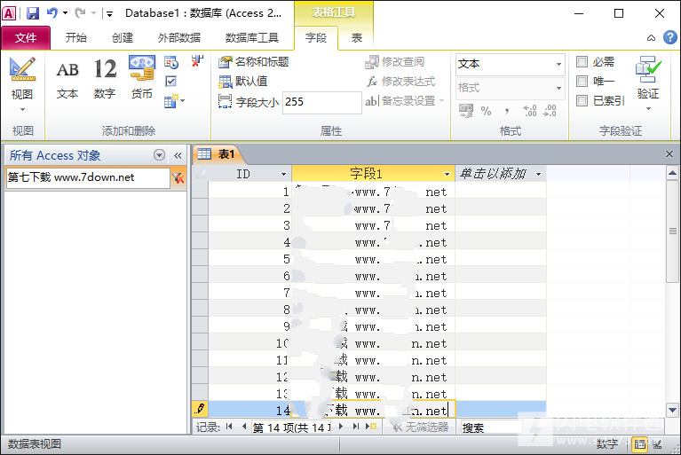Viewport: 681px width, 455px height.
Task: Collapse the navigation pane with chevrons
Action: pyautogui.click(x=178, y=155)
